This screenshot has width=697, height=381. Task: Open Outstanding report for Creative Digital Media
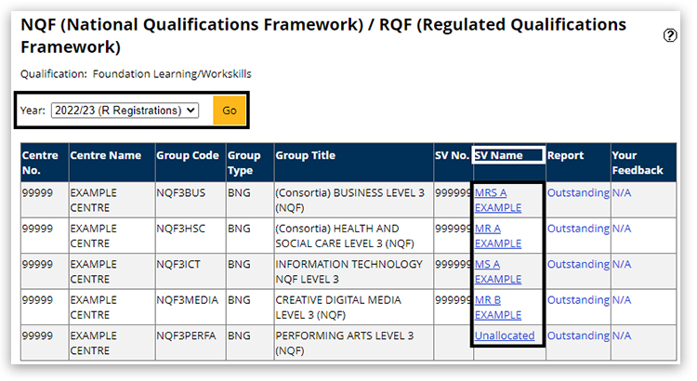pyautogui.click(x=577, y=300)
